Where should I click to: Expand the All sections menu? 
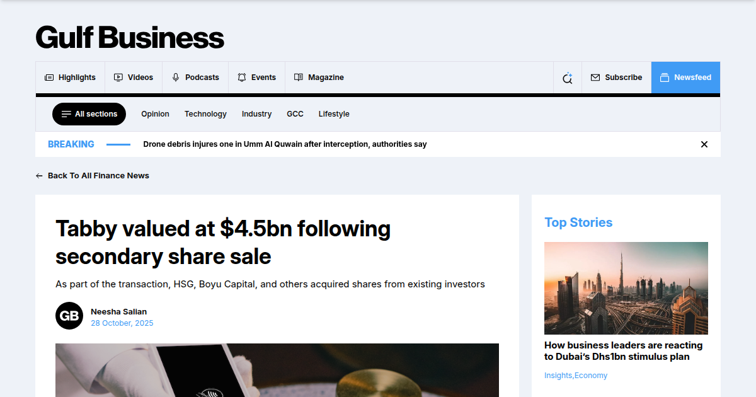[89, 114]
